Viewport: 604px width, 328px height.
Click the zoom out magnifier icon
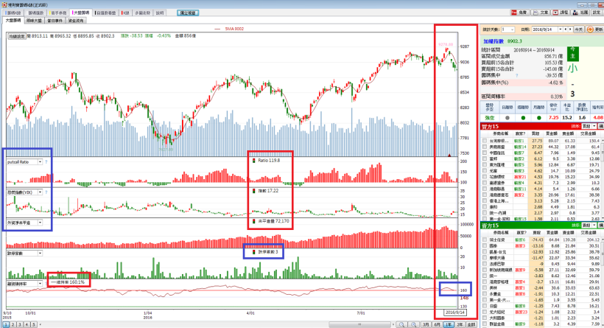point(401,324)
